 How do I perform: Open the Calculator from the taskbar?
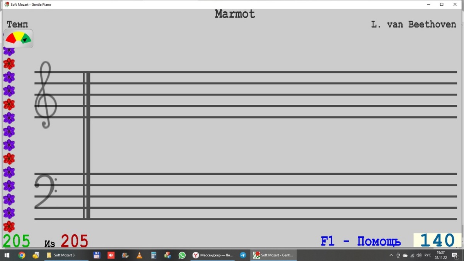coord(154,255)
